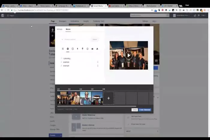Select the smiley face music category icon
The height and width of the screenshot is (140, 210).
coord(88,49)
